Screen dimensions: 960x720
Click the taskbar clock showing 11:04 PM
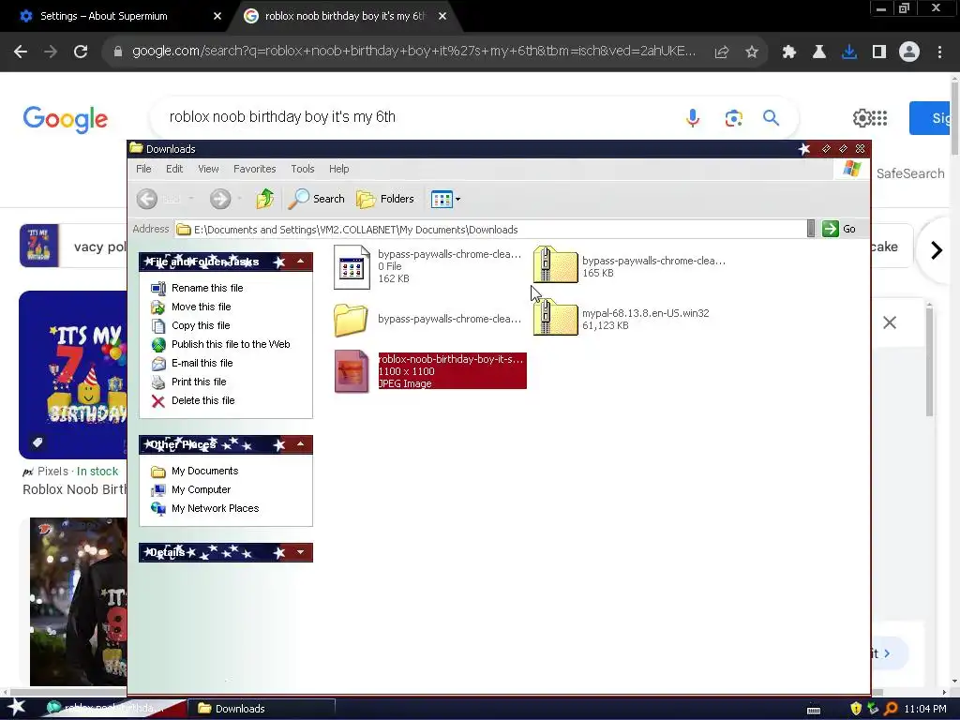pos(925,709)
